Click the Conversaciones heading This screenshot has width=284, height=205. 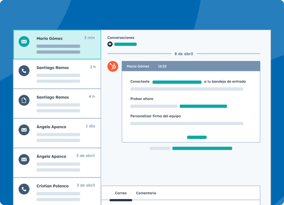point(121,37)
